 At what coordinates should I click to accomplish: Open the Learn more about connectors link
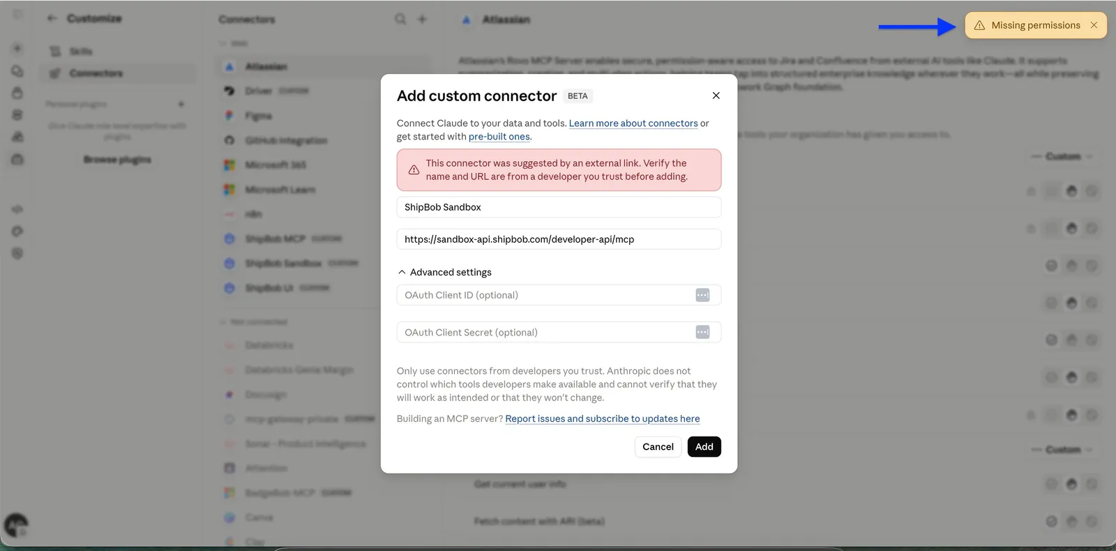coord(633,123)
